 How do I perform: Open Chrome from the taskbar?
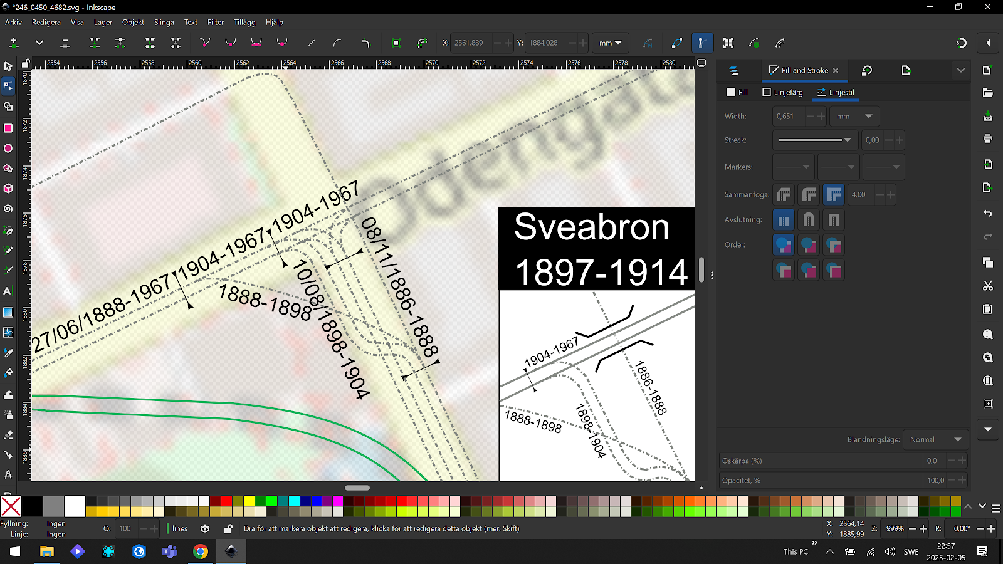coord(201,551)
